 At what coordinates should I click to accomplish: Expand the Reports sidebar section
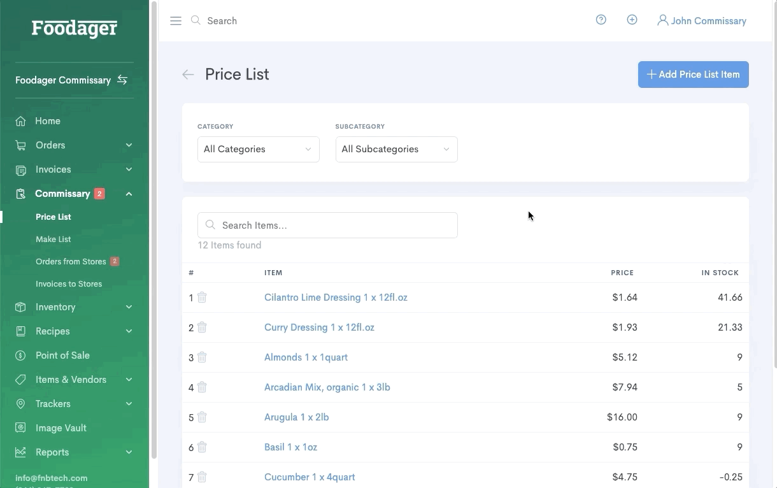129,452
